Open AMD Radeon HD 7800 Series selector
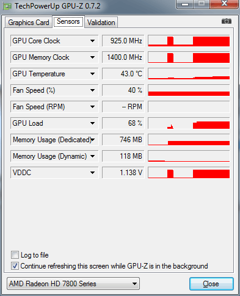240x296 pixels. [73, 284]
